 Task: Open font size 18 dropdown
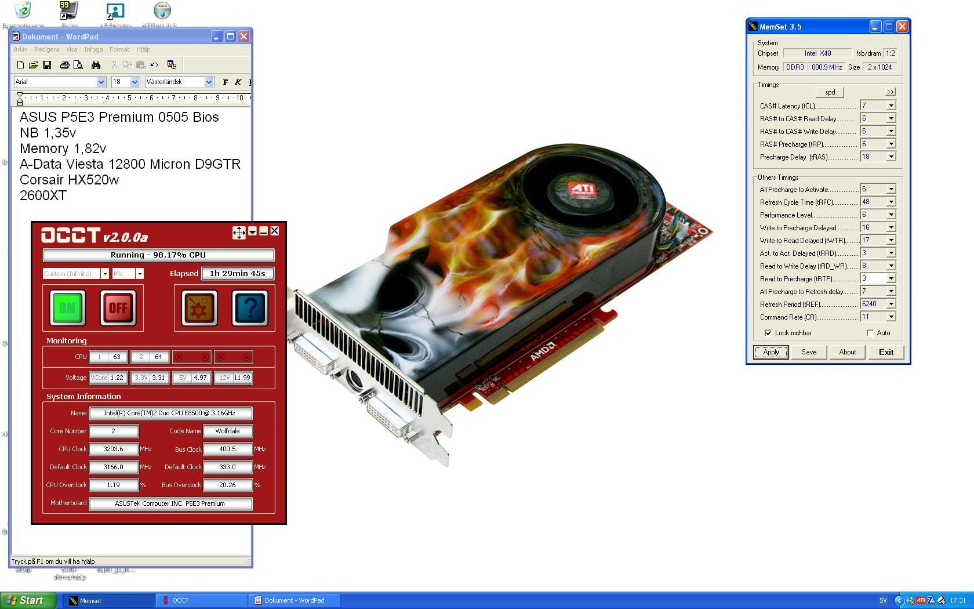tap(135, 82)
